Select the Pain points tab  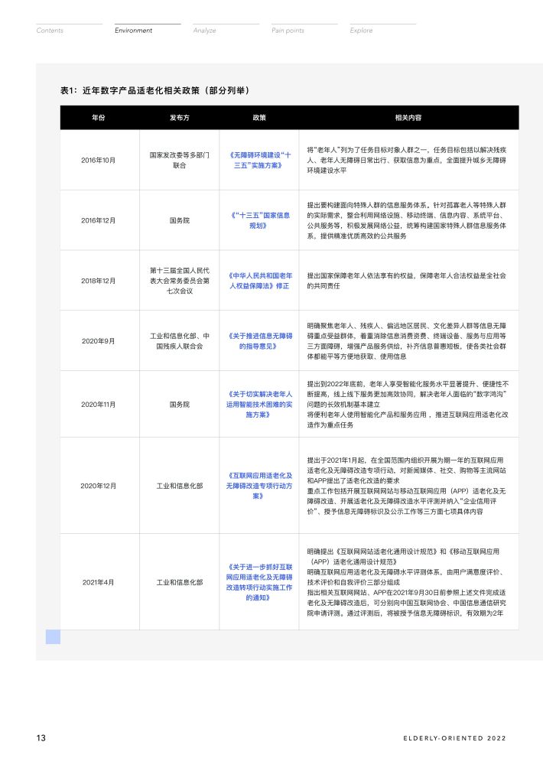[x=288, y=31]
